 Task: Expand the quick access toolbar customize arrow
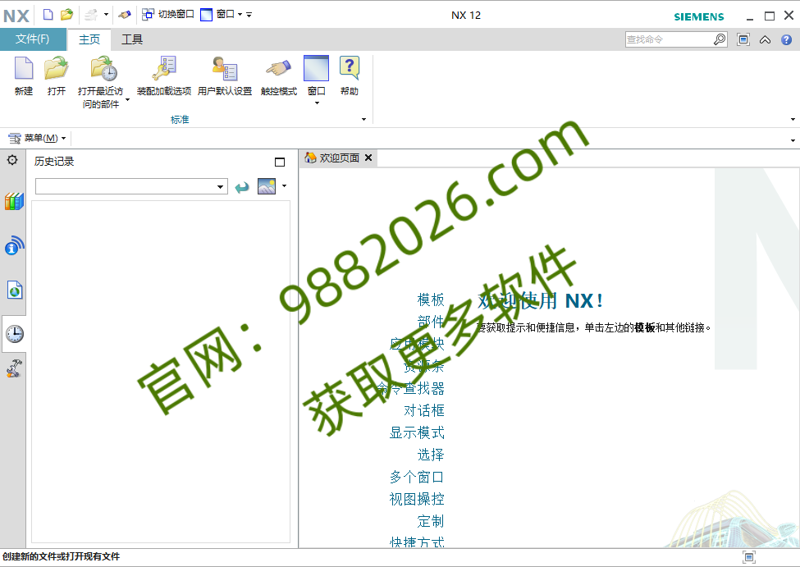(x=249, y=15)
